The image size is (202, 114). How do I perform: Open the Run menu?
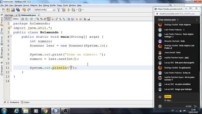pyautogui.click(x=40, y=5)
